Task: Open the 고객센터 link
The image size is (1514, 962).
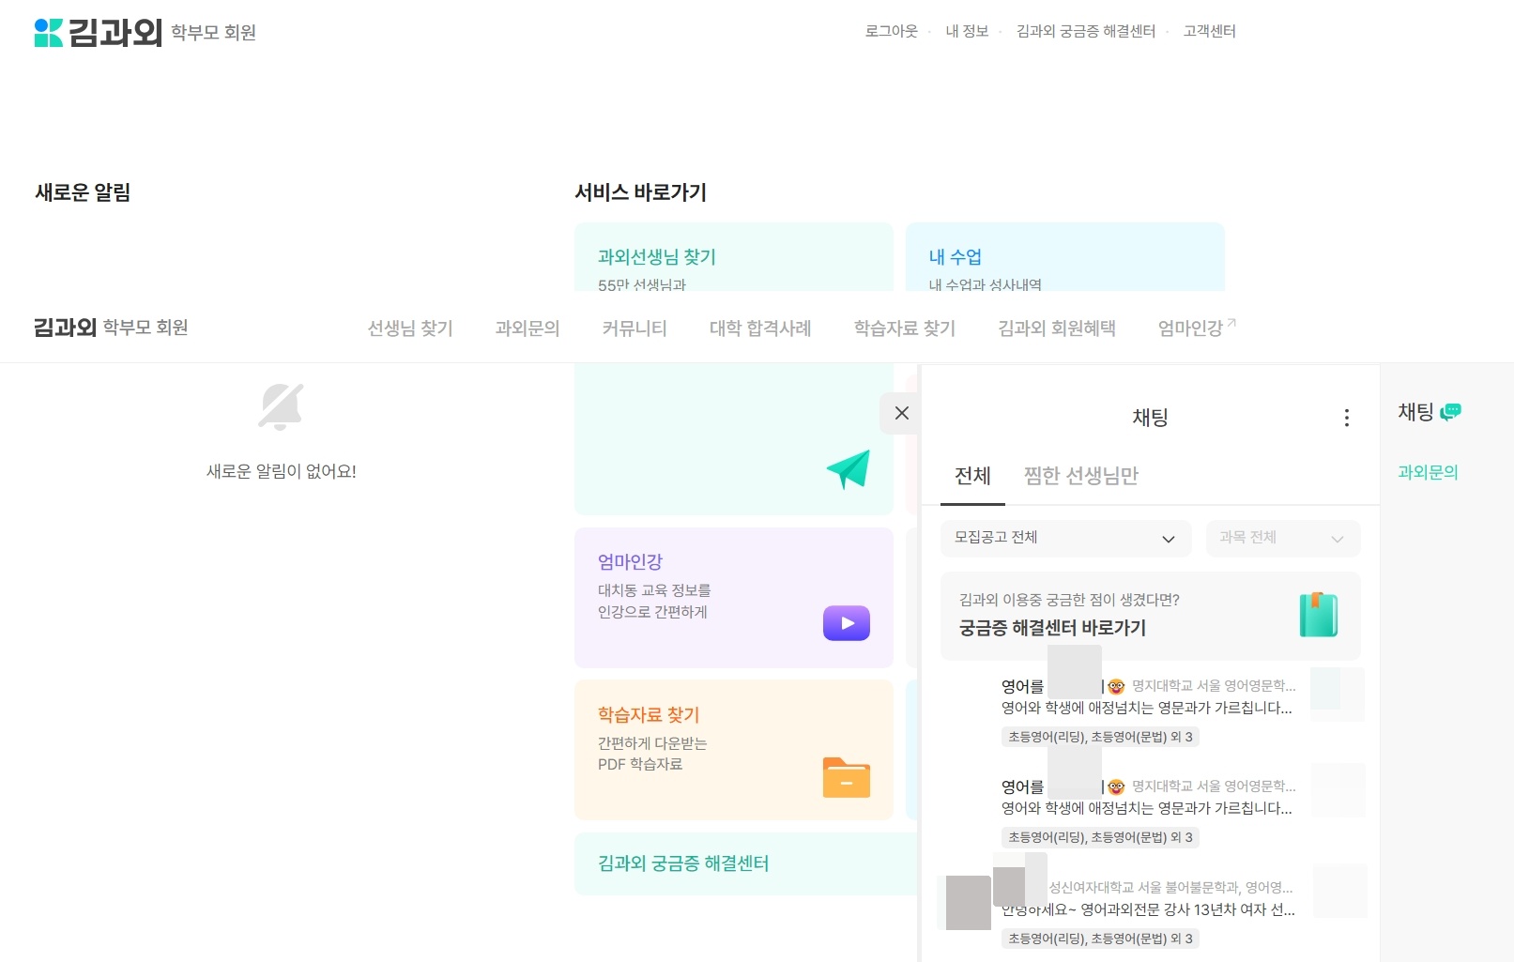Action: coord(1209,31)
